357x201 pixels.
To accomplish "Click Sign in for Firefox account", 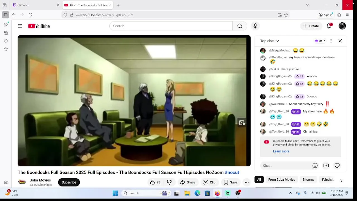I will tap(326, 15).
